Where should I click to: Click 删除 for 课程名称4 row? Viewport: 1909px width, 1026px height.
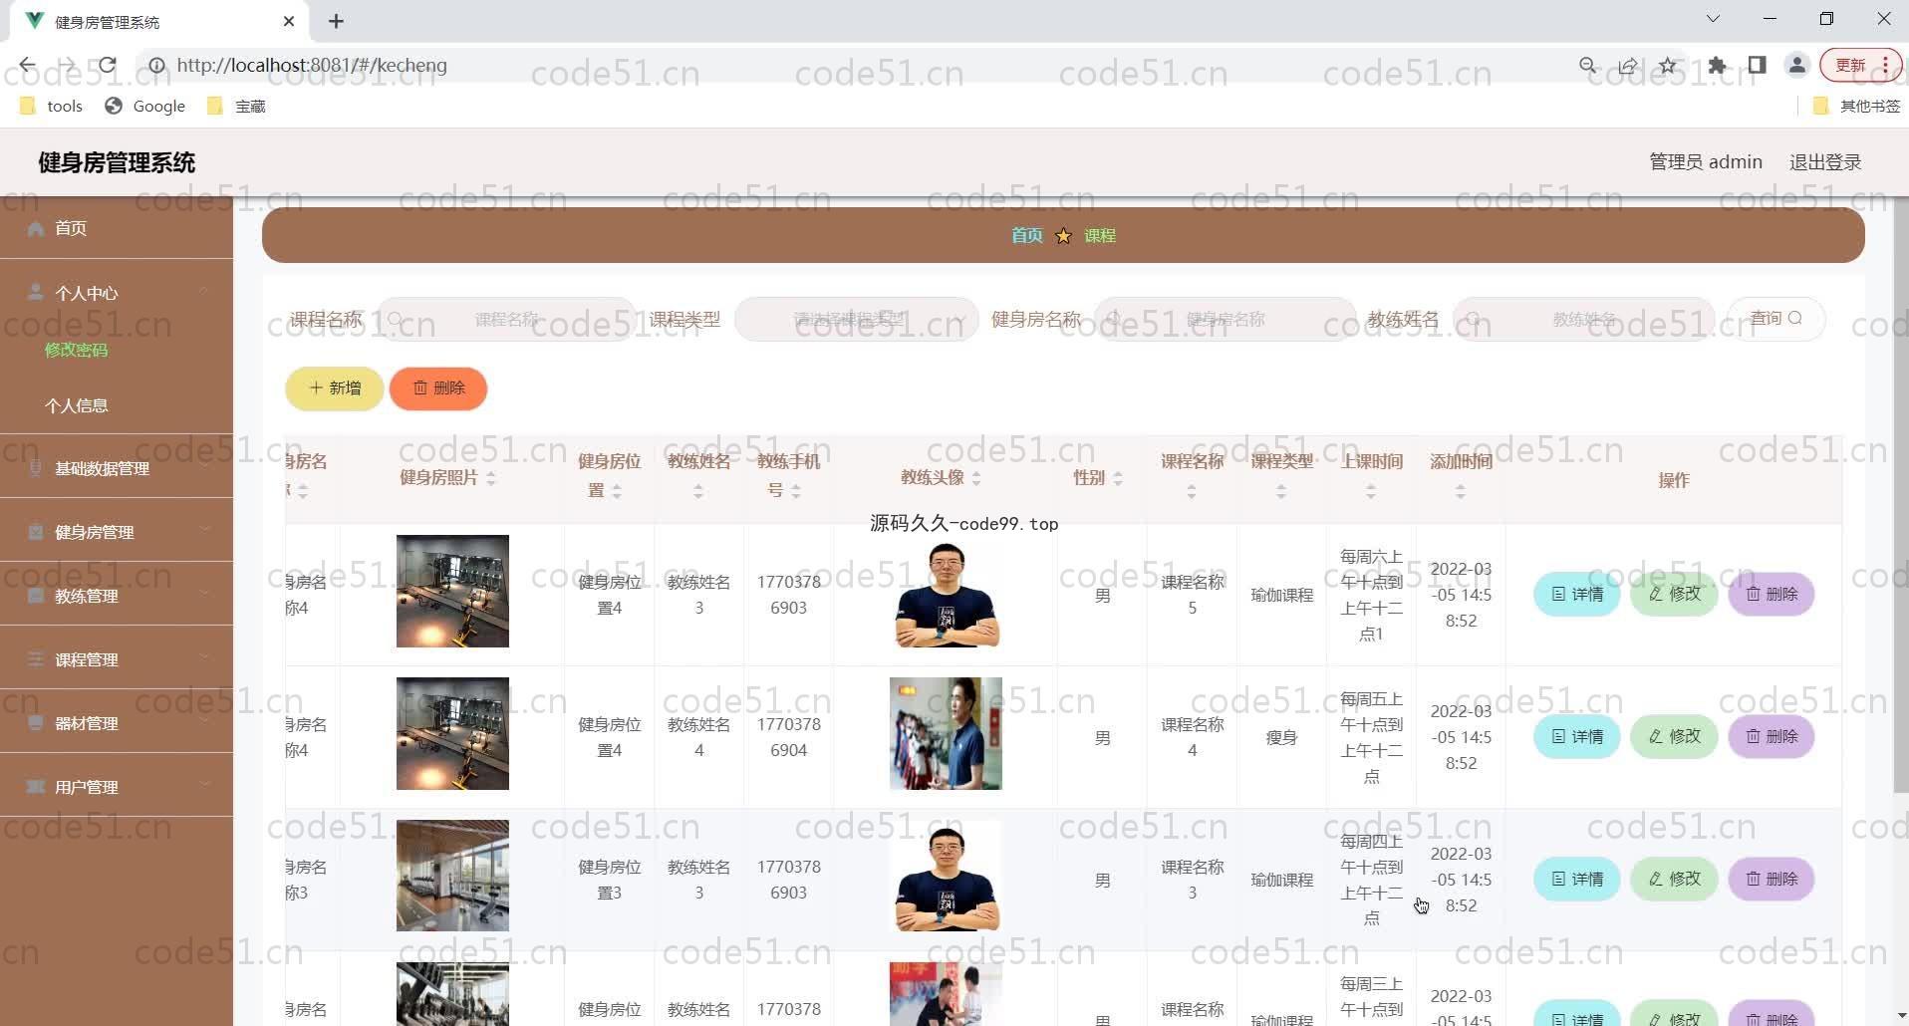(1772, 736)
